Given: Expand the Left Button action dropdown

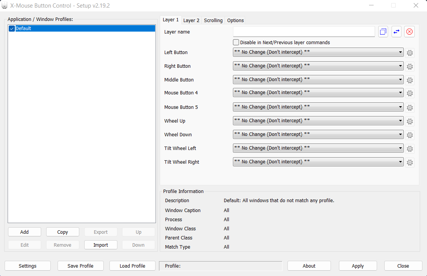Looking at the screenshot, I should (x=318, y=52).
